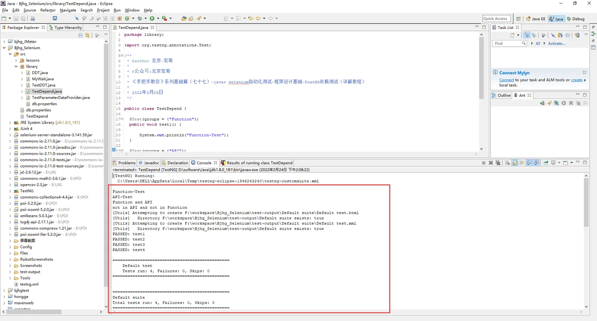Click the Find field in Task List
Screen dimensions: 597x321
point(510,43)
